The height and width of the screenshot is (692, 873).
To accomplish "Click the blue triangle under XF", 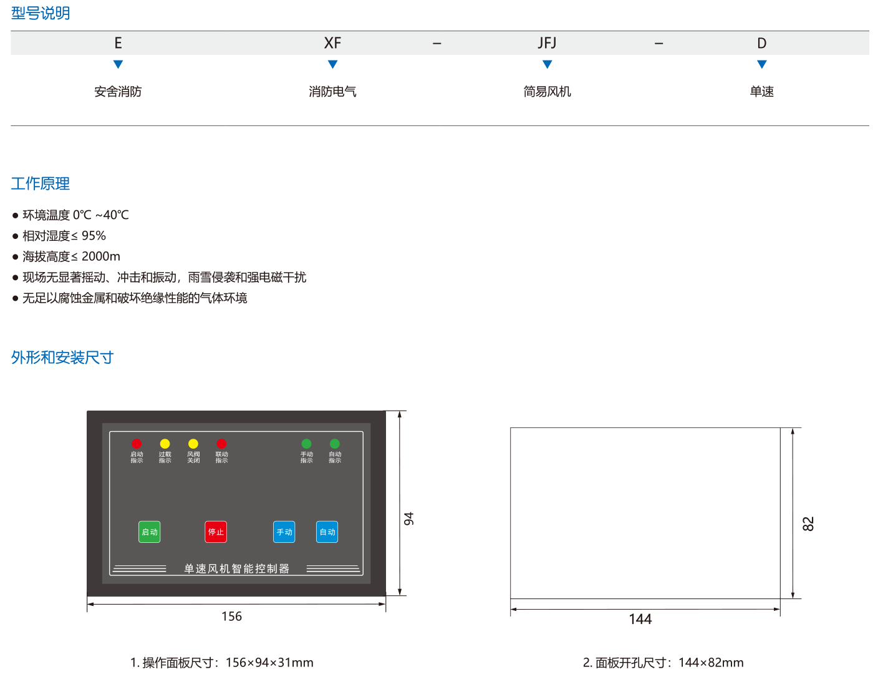I will pyautogui.click(x=332, y=64).
